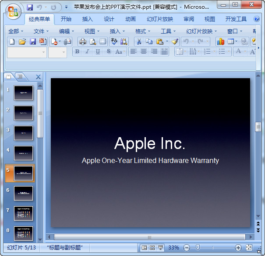This screenshot has width=265, height=256.
Task: Open the 编辑 menu
Action: coord(67,31)
